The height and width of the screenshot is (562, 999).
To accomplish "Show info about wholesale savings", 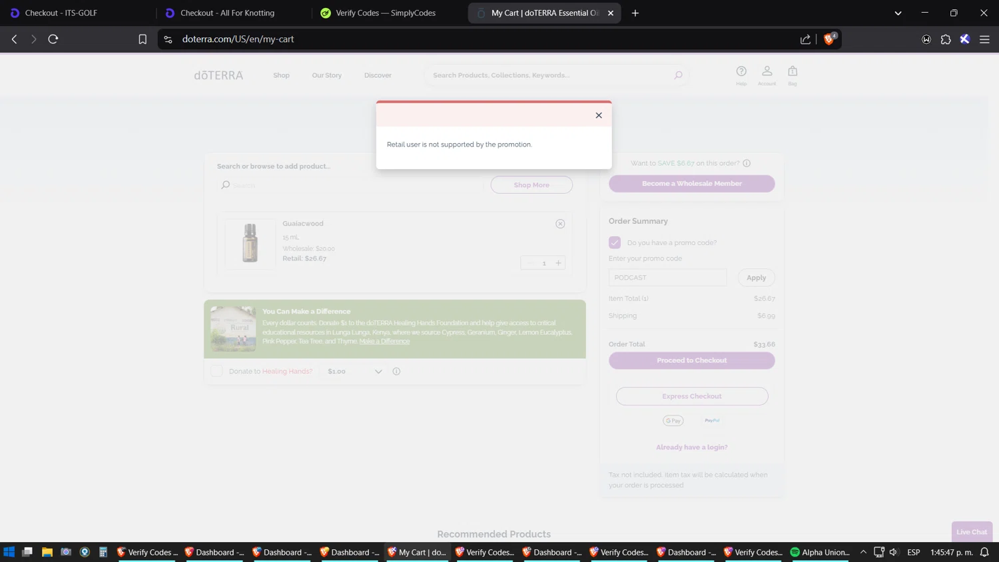I will click(747, 163).
